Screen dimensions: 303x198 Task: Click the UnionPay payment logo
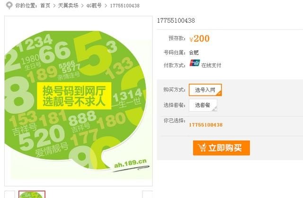click(x=195, y=63)
